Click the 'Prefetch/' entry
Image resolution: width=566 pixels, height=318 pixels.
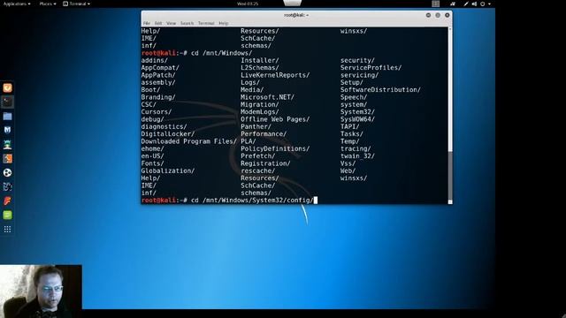point(257,155)
